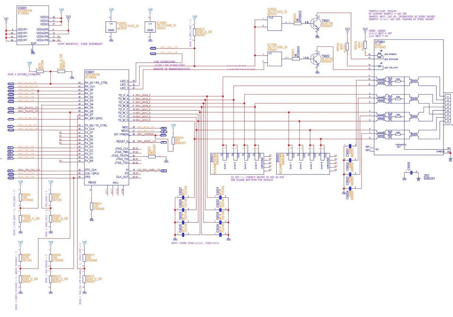The width and height of the screenshot is (453, 317).
Task: Click the INT / PWDN pin label
Action: (121, 135)
